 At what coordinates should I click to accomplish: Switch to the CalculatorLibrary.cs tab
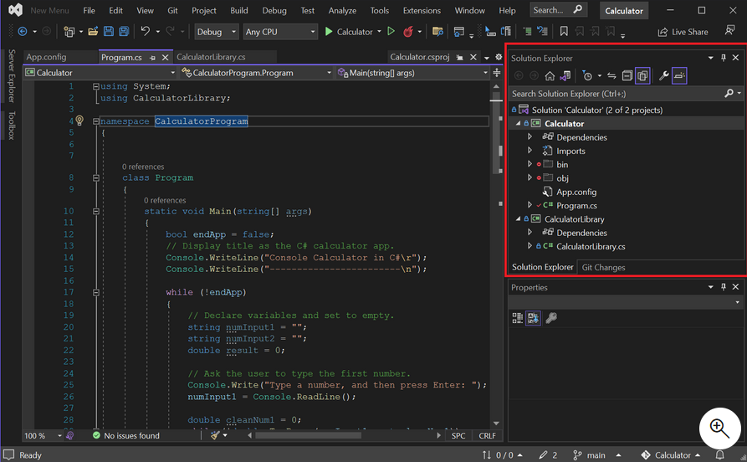211,57
